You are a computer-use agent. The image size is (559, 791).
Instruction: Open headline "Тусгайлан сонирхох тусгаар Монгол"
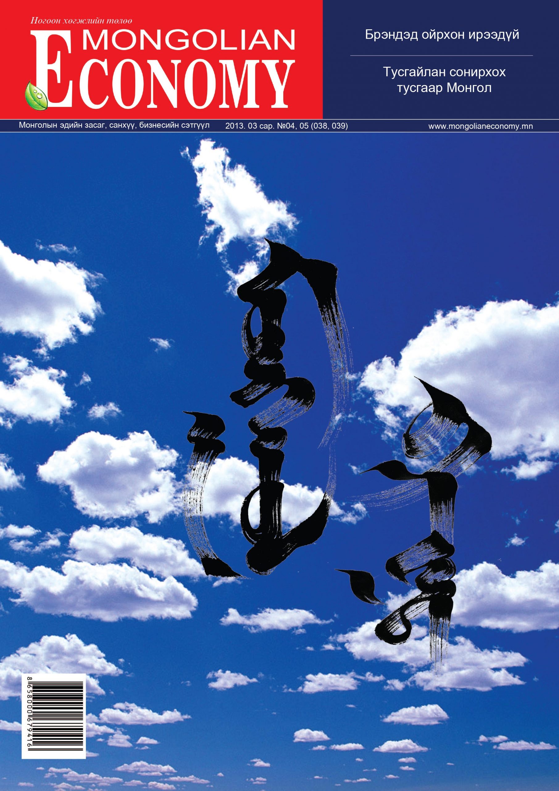click(x=444, y=80)
